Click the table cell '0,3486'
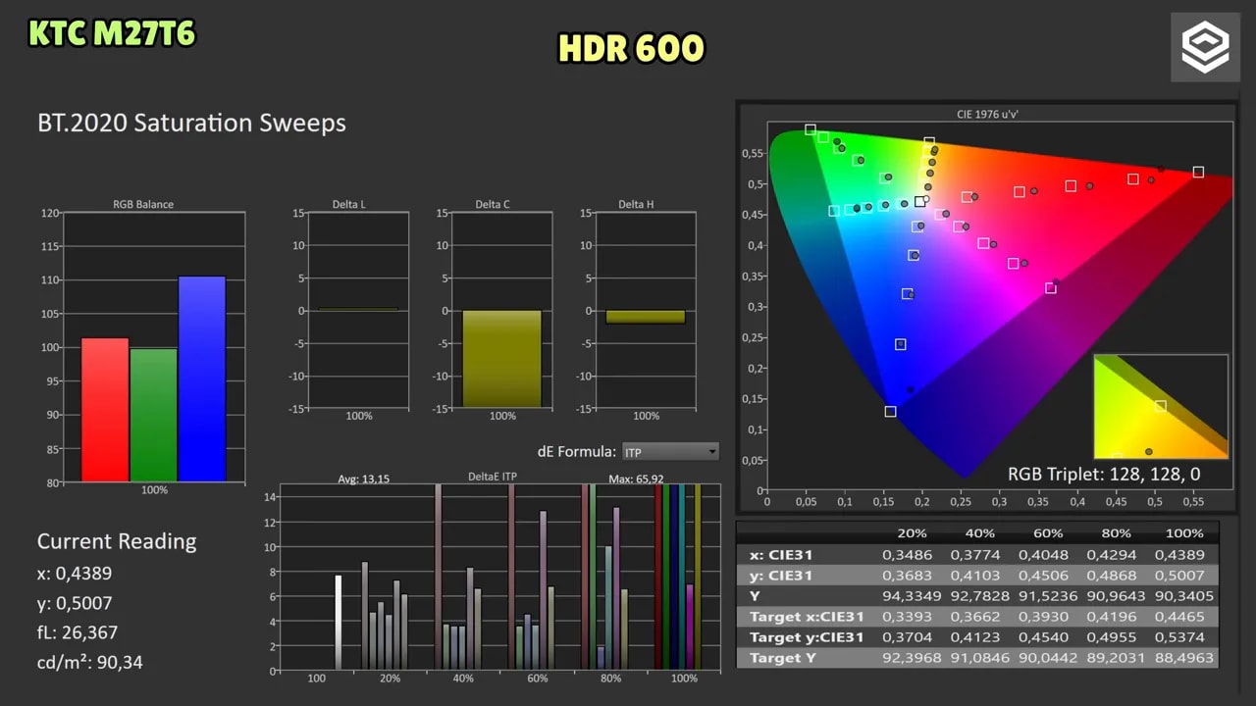This screenshot has height=706, width=1256. tap(907, 555)
